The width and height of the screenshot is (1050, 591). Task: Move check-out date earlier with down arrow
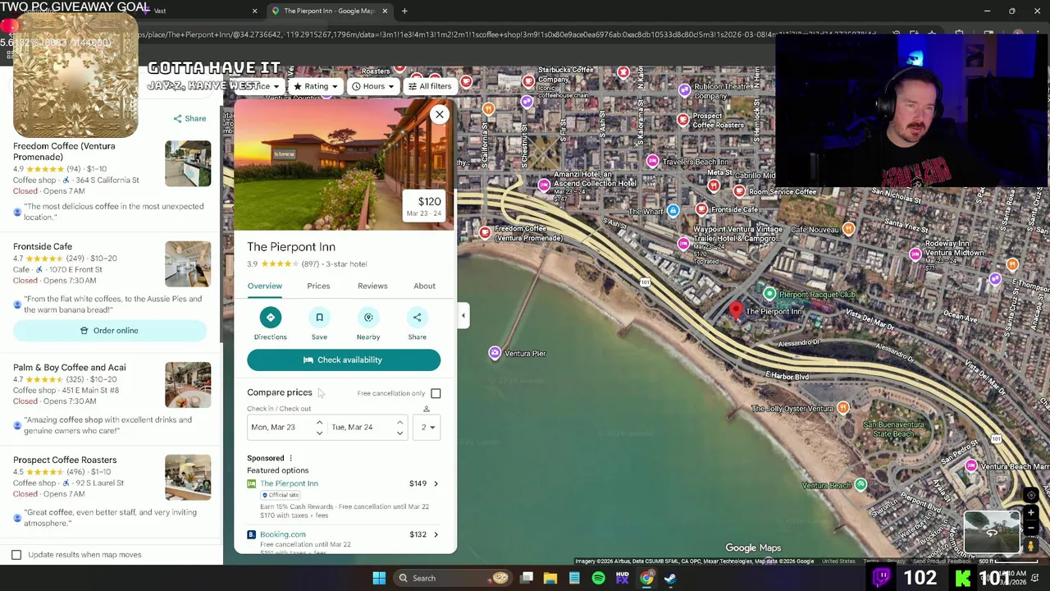tap(399, 433)
